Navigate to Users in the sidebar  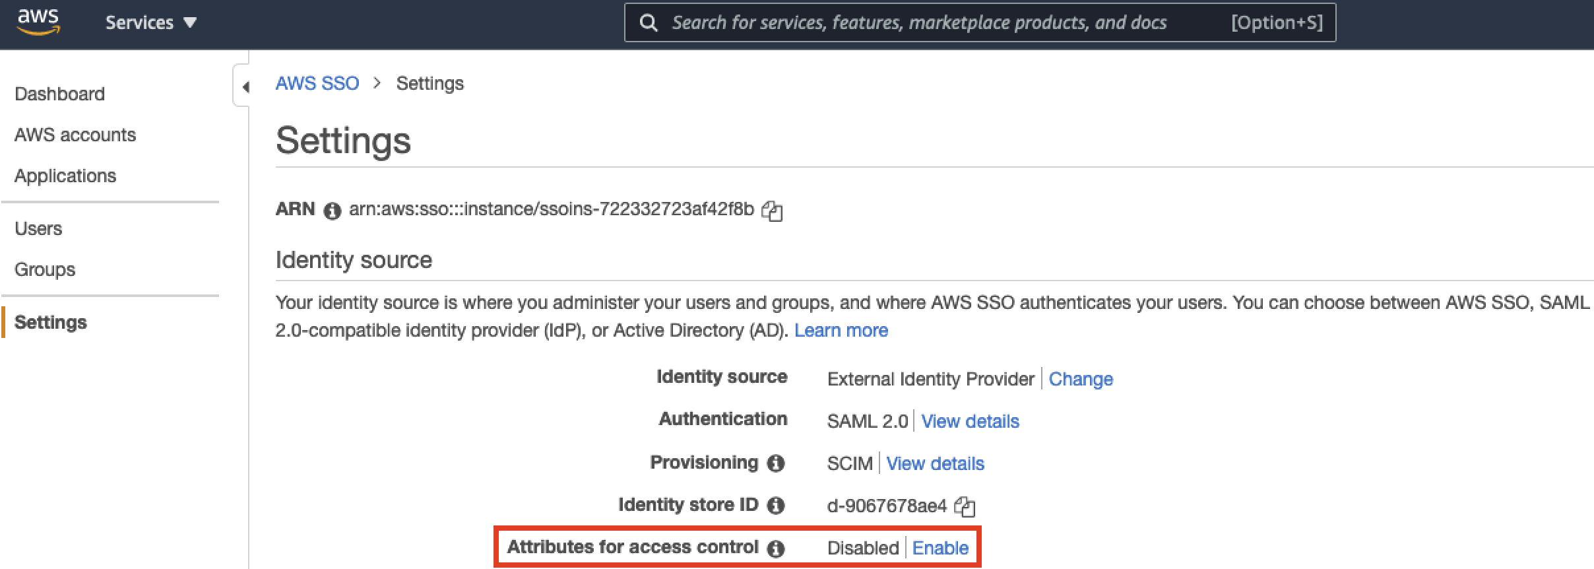coord(38,228)
